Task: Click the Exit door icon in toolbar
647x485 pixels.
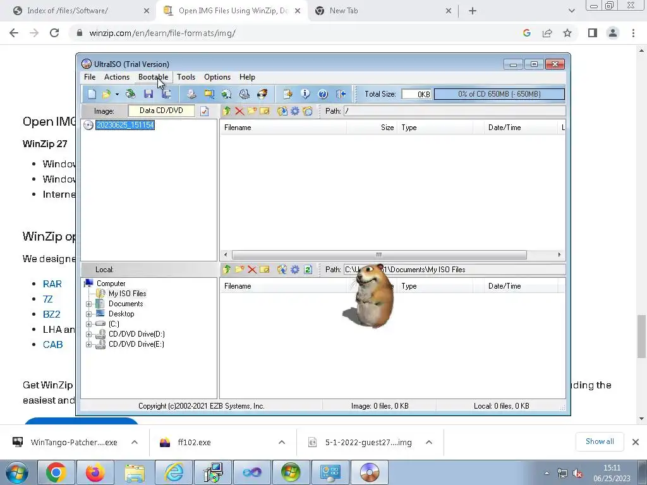Action: pos(341,94)
